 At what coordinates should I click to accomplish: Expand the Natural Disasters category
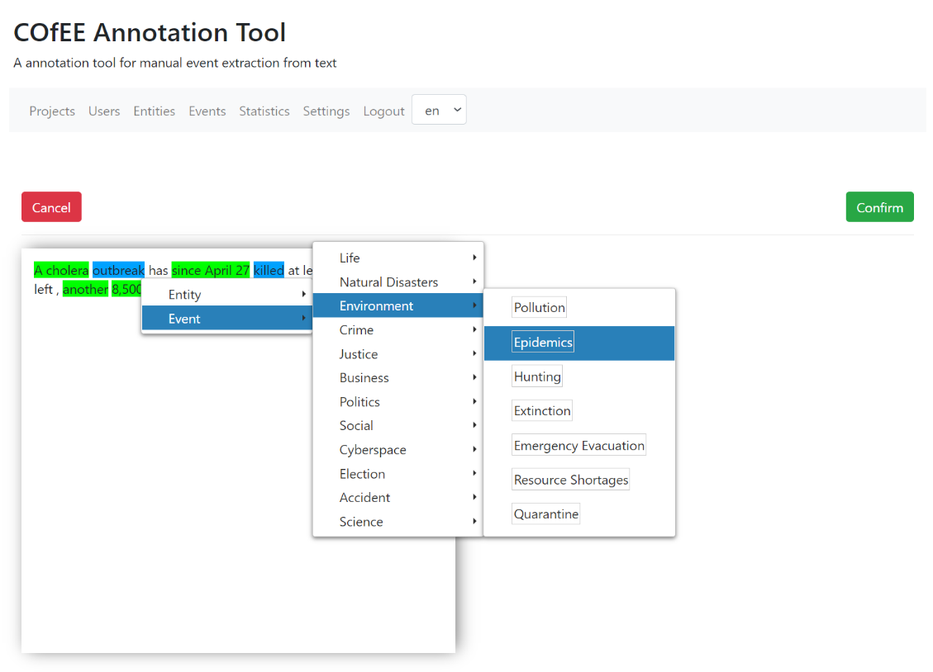click(x=398, y=282)
